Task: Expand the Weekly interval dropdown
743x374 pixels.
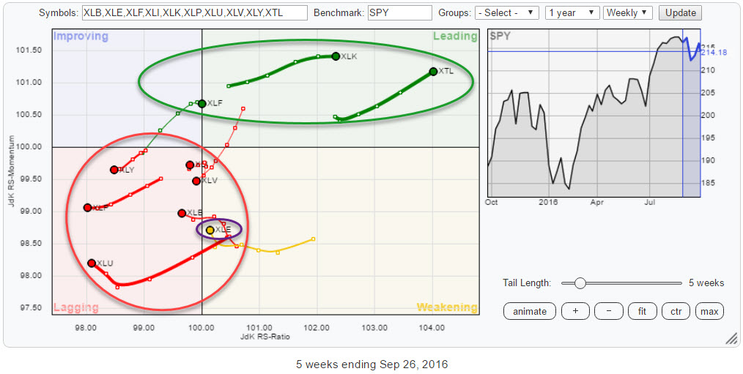Action: click(x=628, y=13)
